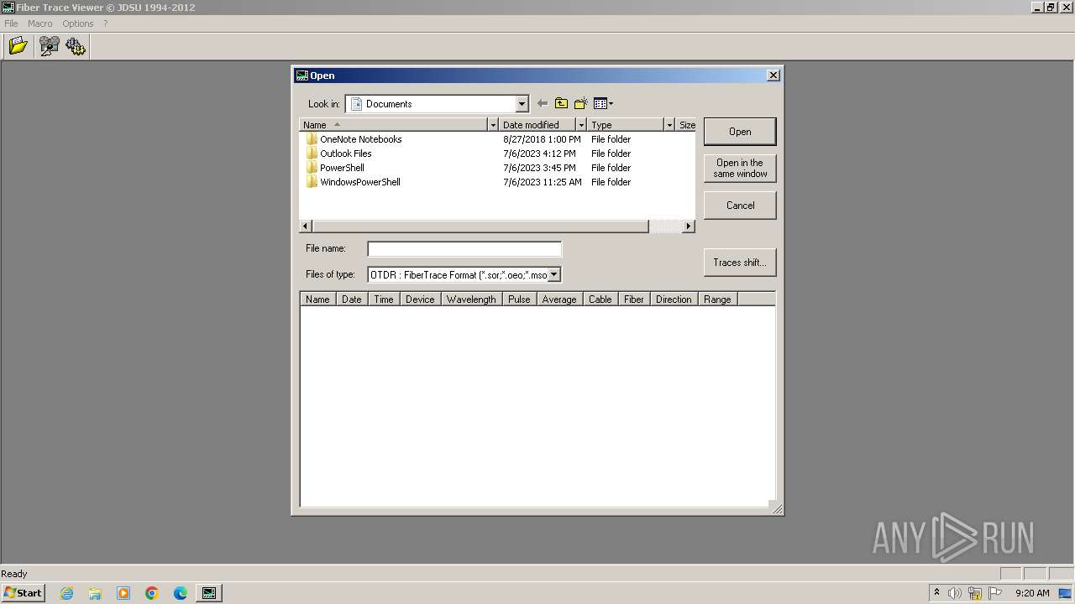
Task: Cancel the Open dialog
Action: pyautogui.click(x=740, y=206)
